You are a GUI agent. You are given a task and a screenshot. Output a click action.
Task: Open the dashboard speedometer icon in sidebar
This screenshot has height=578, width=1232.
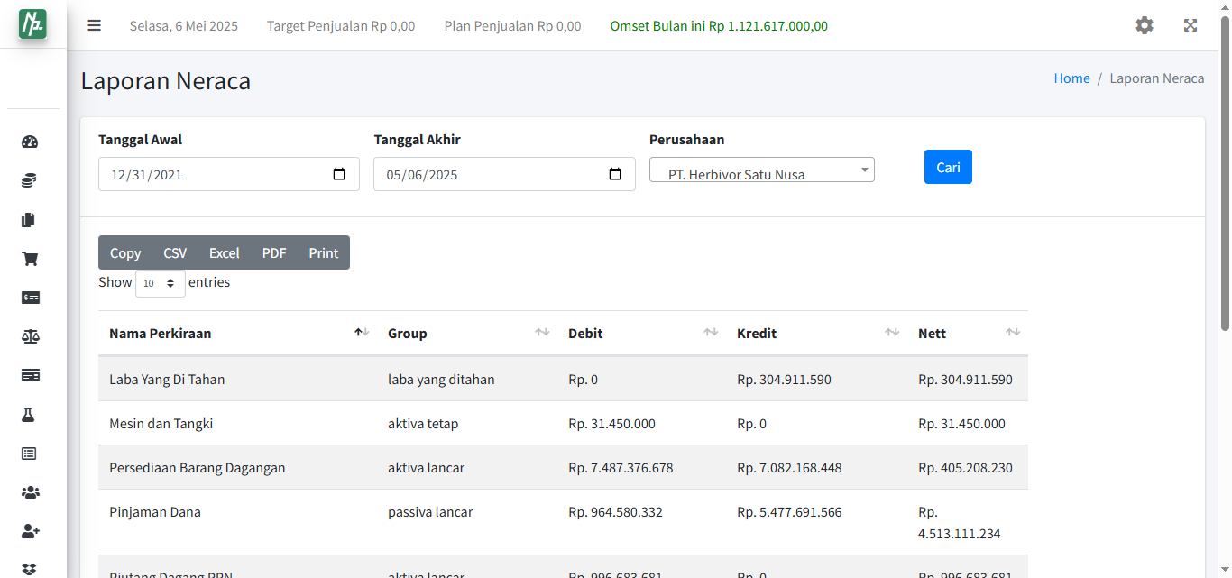(x=30, y=142)
